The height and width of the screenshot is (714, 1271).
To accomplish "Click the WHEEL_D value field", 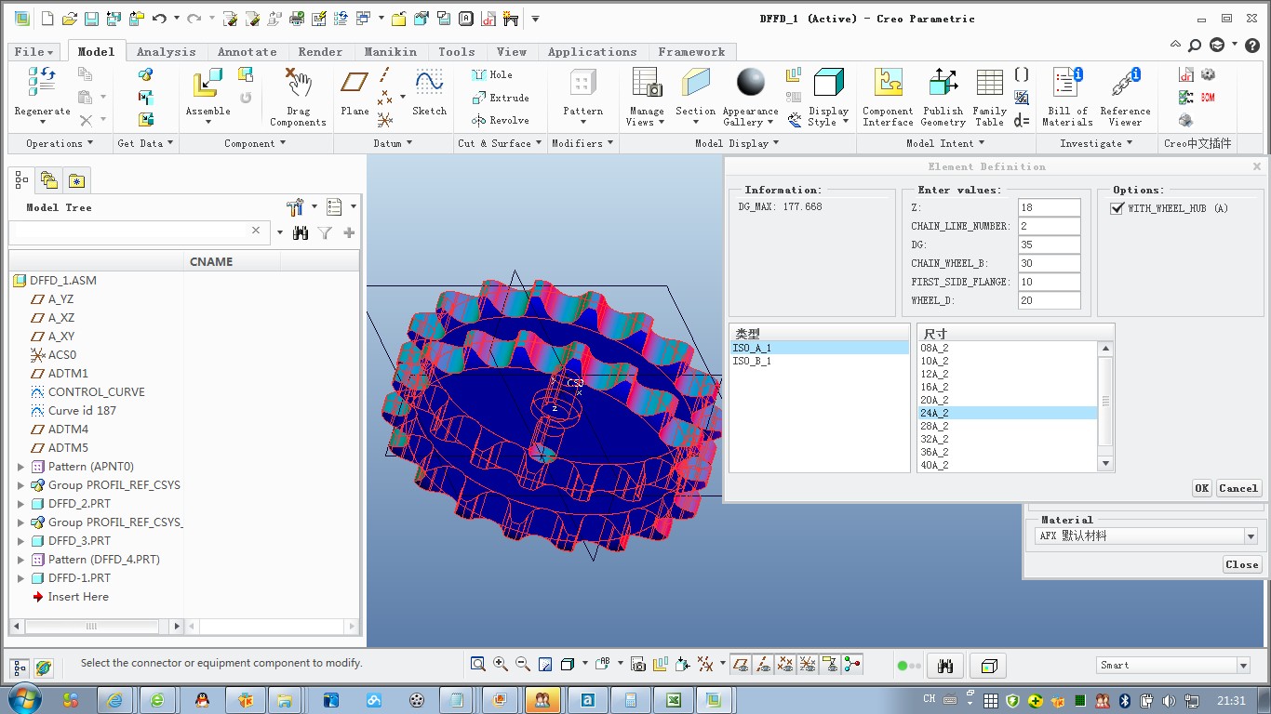I will tap(1050, 300).
